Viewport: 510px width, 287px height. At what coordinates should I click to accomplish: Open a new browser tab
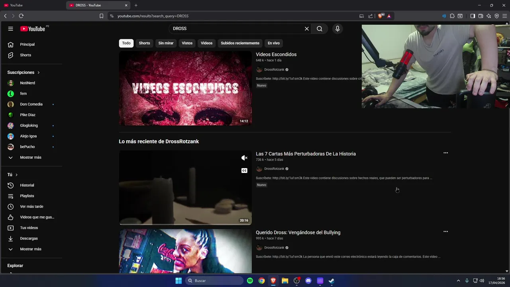click(136, 5)
